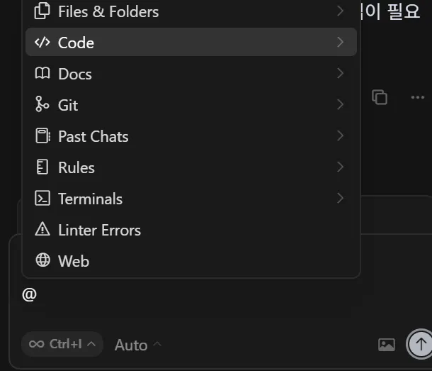Open the Ctrl+I agent mode dropdown

(62, 344)
